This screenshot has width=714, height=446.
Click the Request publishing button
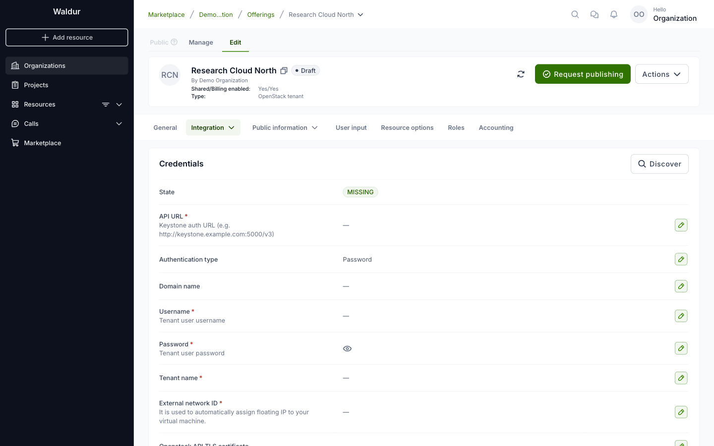583,74
